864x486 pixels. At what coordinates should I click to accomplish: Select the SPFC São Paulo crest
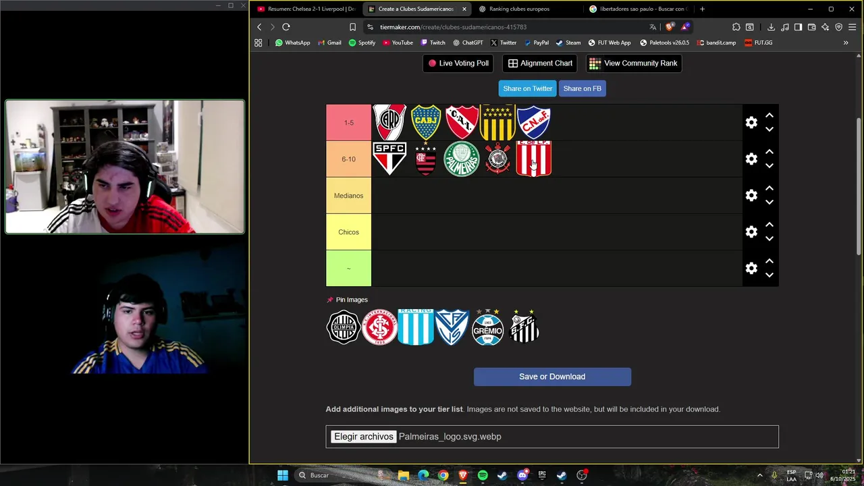[x=389, y=159]
